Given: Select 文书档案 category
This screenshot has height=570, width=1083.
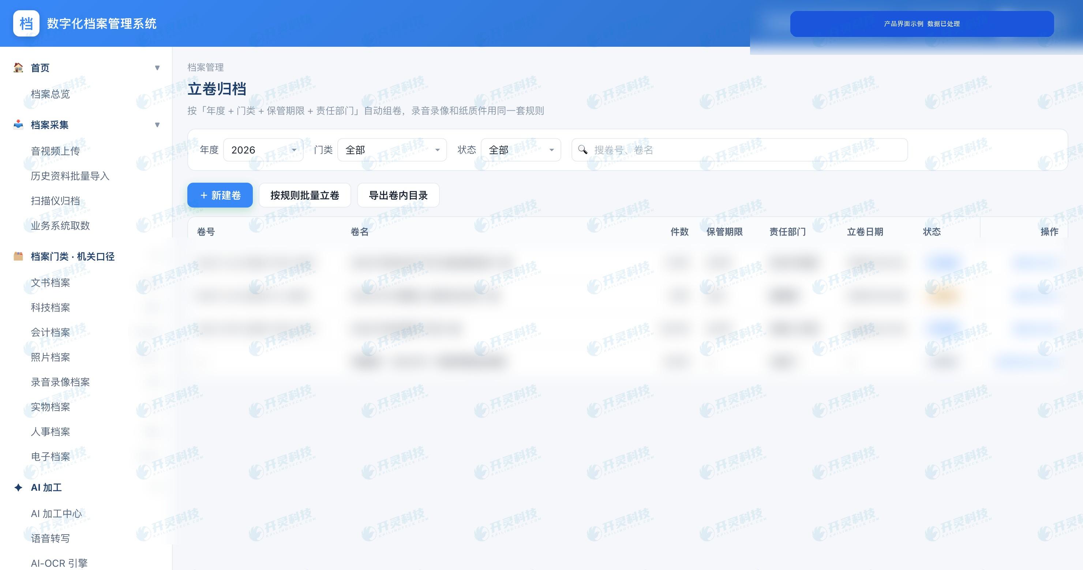Looking at the screenshot, I should click(x=50, y=282).
